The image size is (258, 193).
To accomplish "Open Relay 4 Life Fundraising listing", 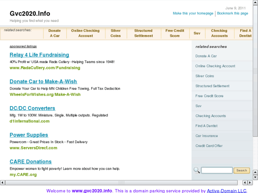I will coord(39,55).
